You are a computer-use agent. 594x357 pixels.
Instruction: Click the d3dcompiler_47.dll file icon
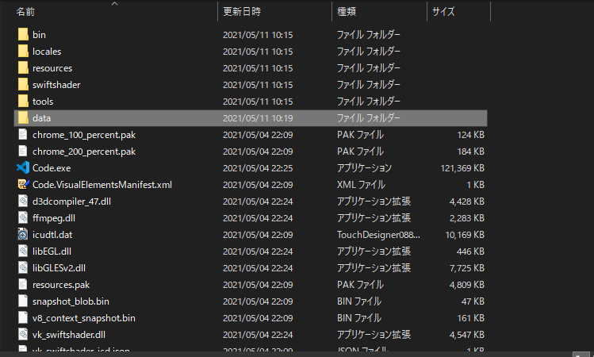[23, 202]
